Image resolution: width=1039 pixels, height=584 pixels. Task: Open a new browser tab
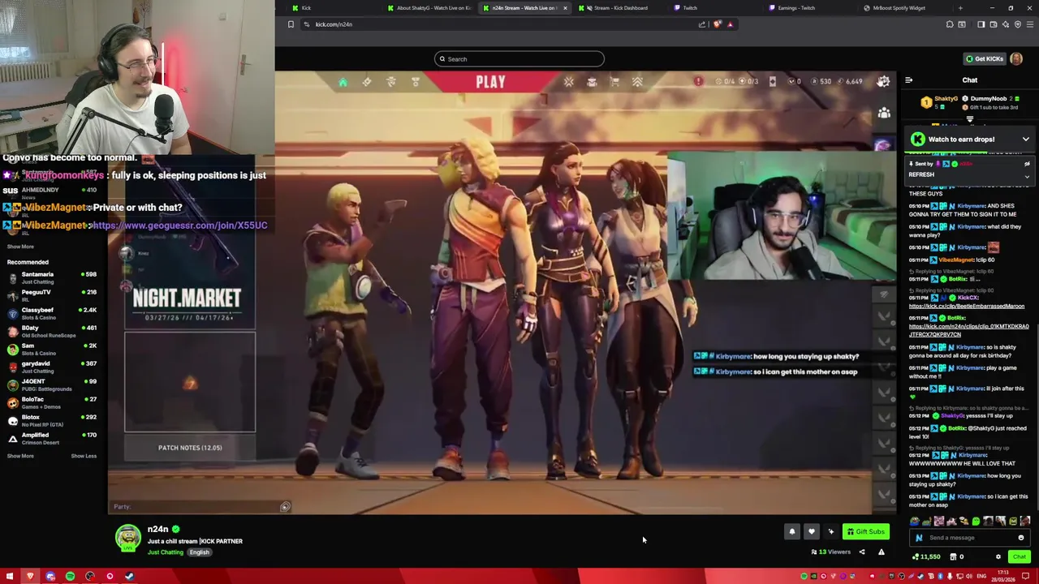click(x=960, y=8)
